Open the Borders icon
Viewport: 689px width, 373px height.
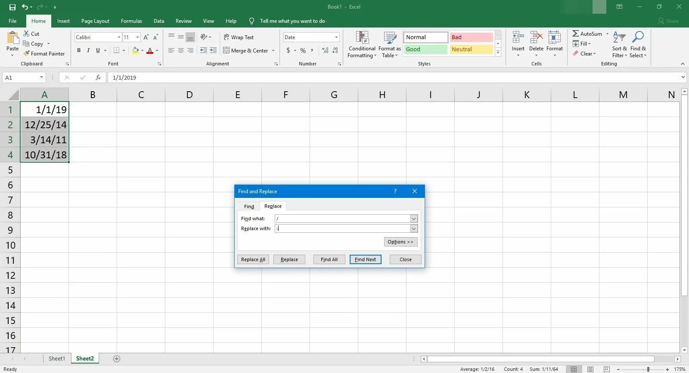click(116, 50)
